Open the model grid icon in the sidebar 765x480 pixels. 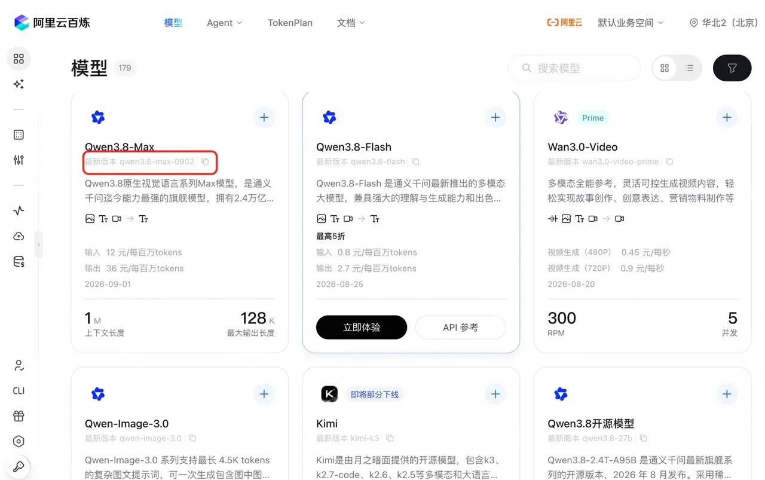coord(19,59)
